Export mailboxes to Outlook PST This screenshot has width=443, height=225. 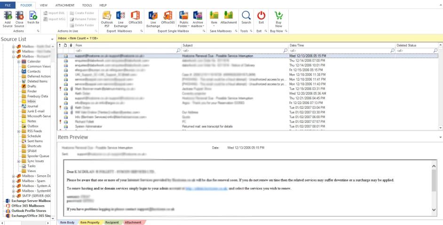coord(107,17)
